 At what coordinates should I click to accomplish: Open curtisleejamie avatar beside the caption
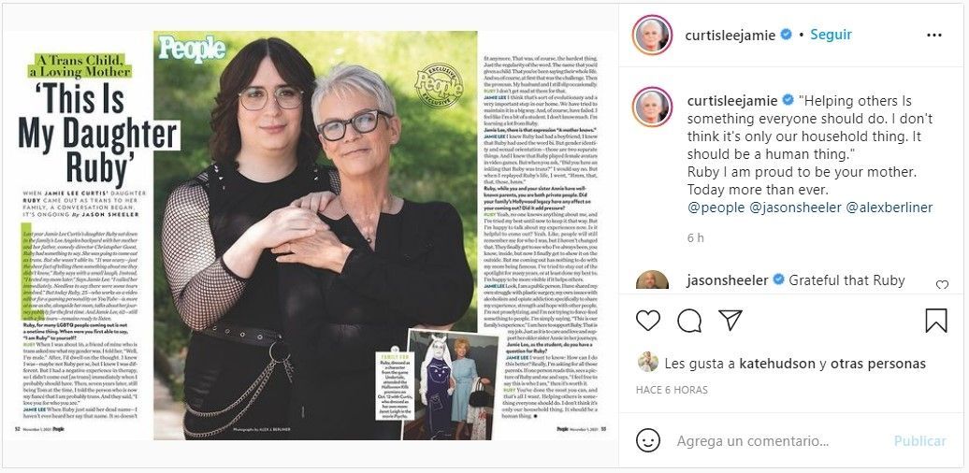pyautogui.click(x=652, y=107)
